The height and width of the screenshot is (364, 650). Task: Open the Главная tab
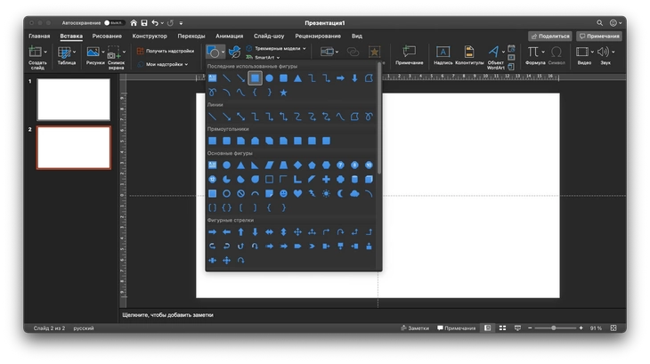(x=39, y=36)
